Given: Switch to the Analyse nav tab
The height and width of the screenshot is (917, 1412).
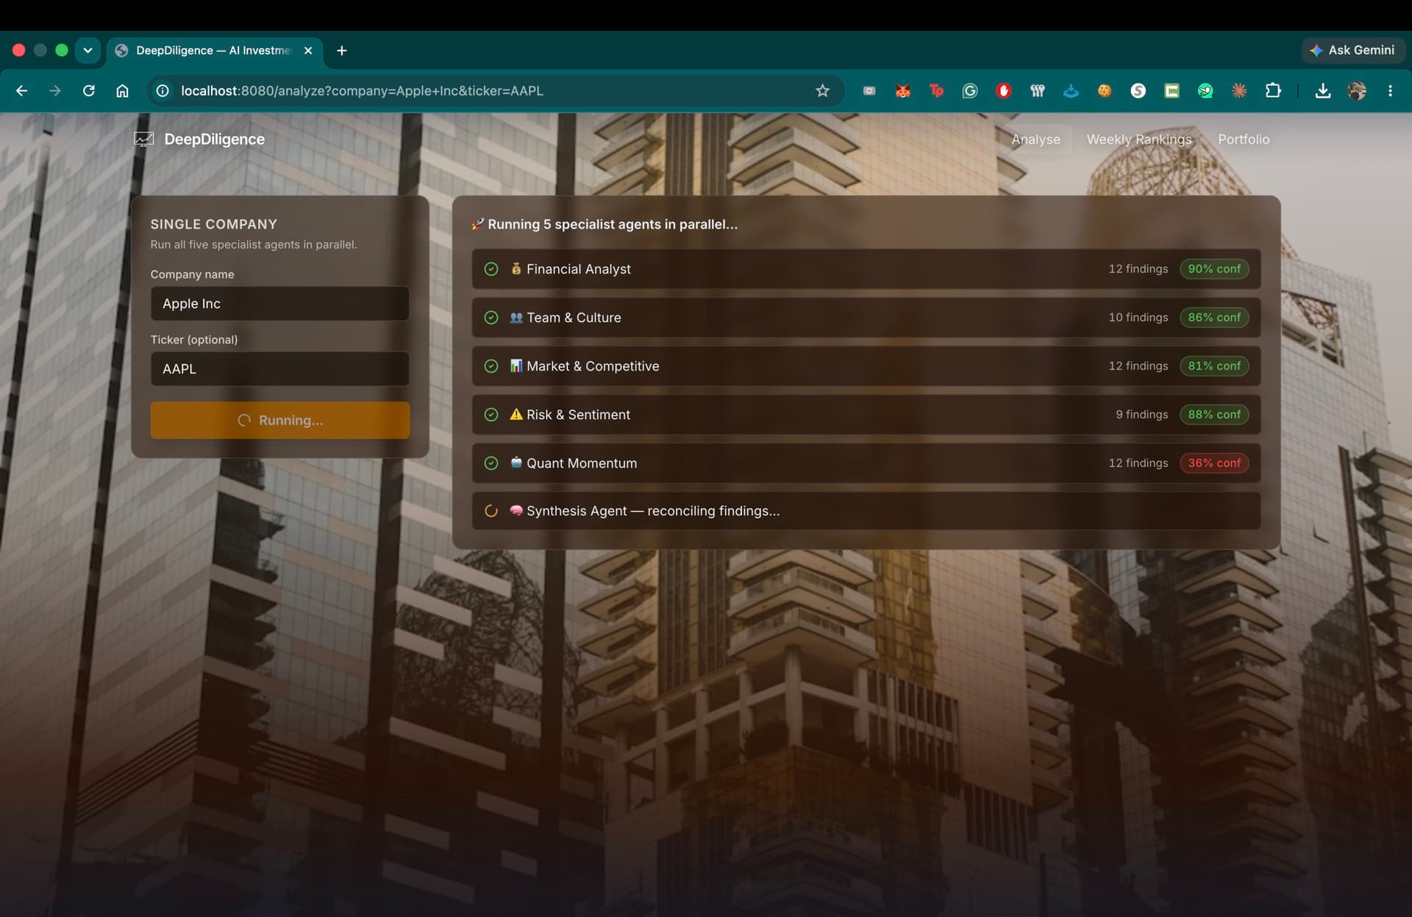Looking at the screenshot, I should tap(1035, 139).
